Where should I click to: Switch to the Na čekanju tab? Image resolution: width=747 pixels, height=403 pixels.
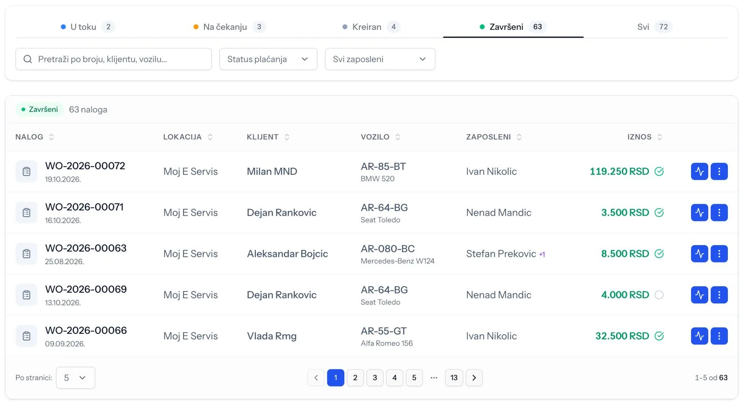pyautogui.click(x=229, y=27)
